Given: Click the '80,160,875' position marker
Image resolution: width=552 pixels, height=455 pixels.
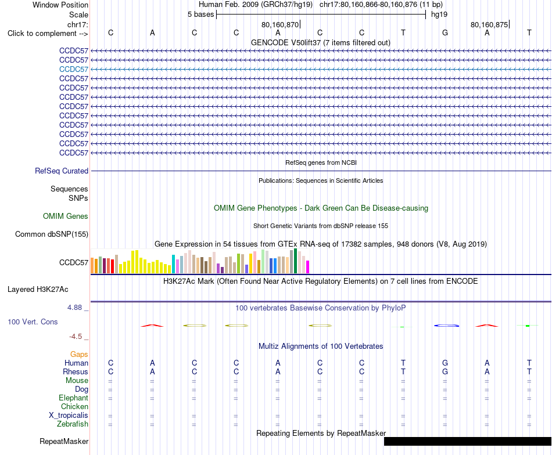Looking at the screenshot, I should 489,24.
